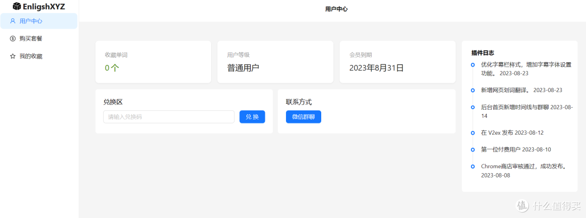Click the 后台首页新增时间线与群聊 log entry
The height and width of the screenshot is (218, 586).
(x=527, y=111)
